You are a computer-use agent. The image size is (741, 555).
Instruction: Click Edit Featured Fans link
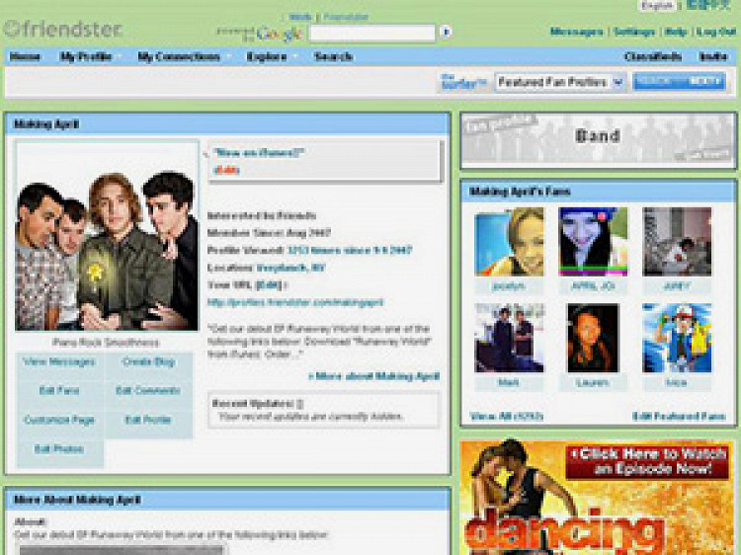click(679, 416)
